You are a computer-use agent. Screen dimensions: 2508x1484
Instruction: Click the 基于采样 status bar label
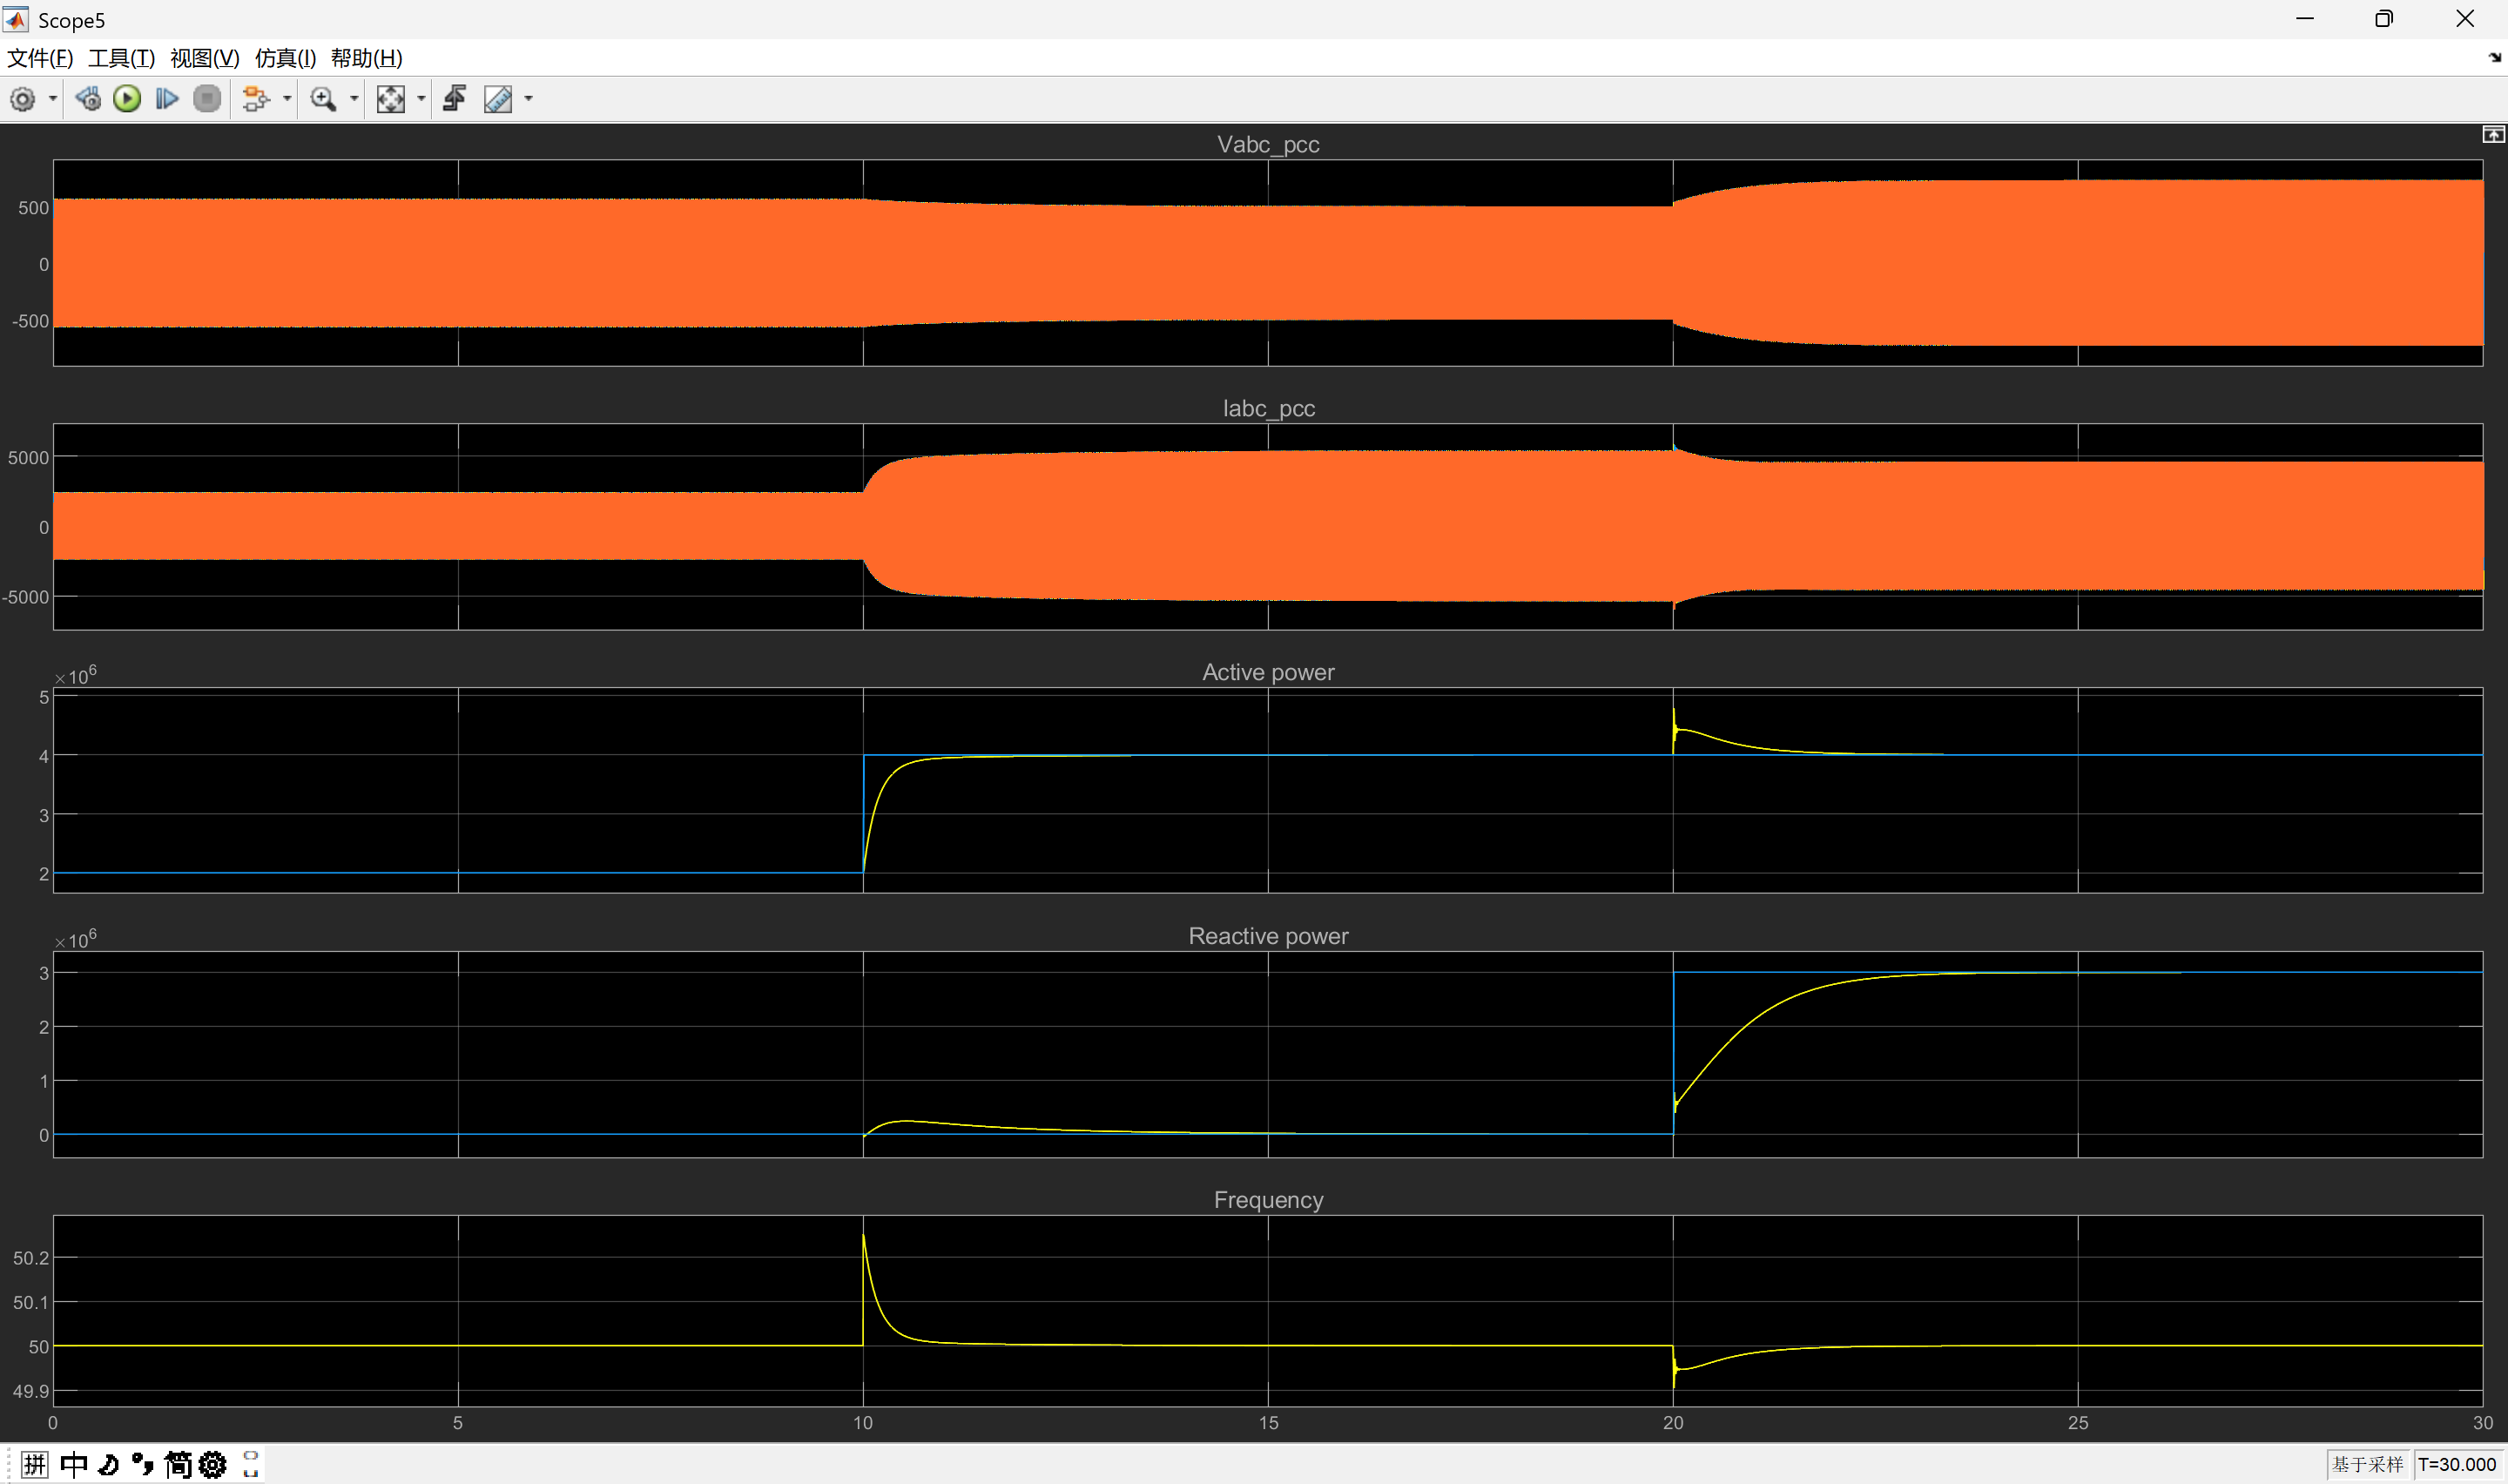coord(2367,1464)
